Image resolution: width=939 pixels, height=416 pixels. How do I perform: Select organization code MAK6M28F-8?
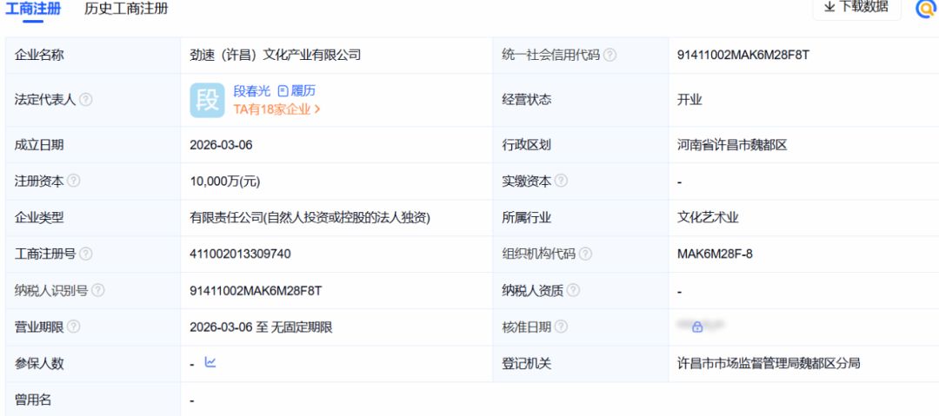tap(715, 254)
